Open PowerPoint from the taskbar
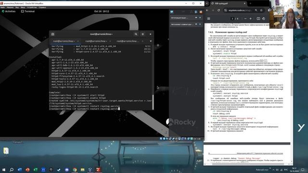 tap(27, 170)
